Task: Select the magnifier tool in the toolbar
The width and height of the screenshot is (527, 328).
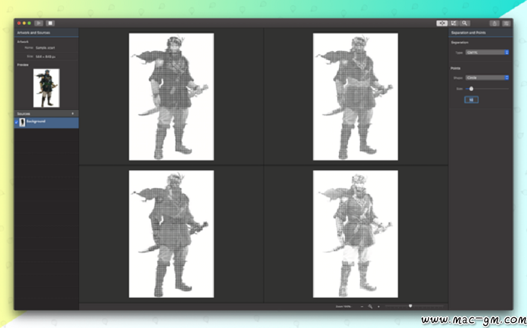Action: 464,23
